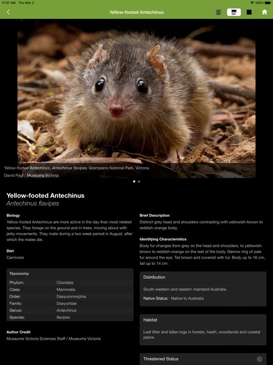Open the home screen icon
The height and width of the screenshot is (365, 273).
(x=264, y=12)
